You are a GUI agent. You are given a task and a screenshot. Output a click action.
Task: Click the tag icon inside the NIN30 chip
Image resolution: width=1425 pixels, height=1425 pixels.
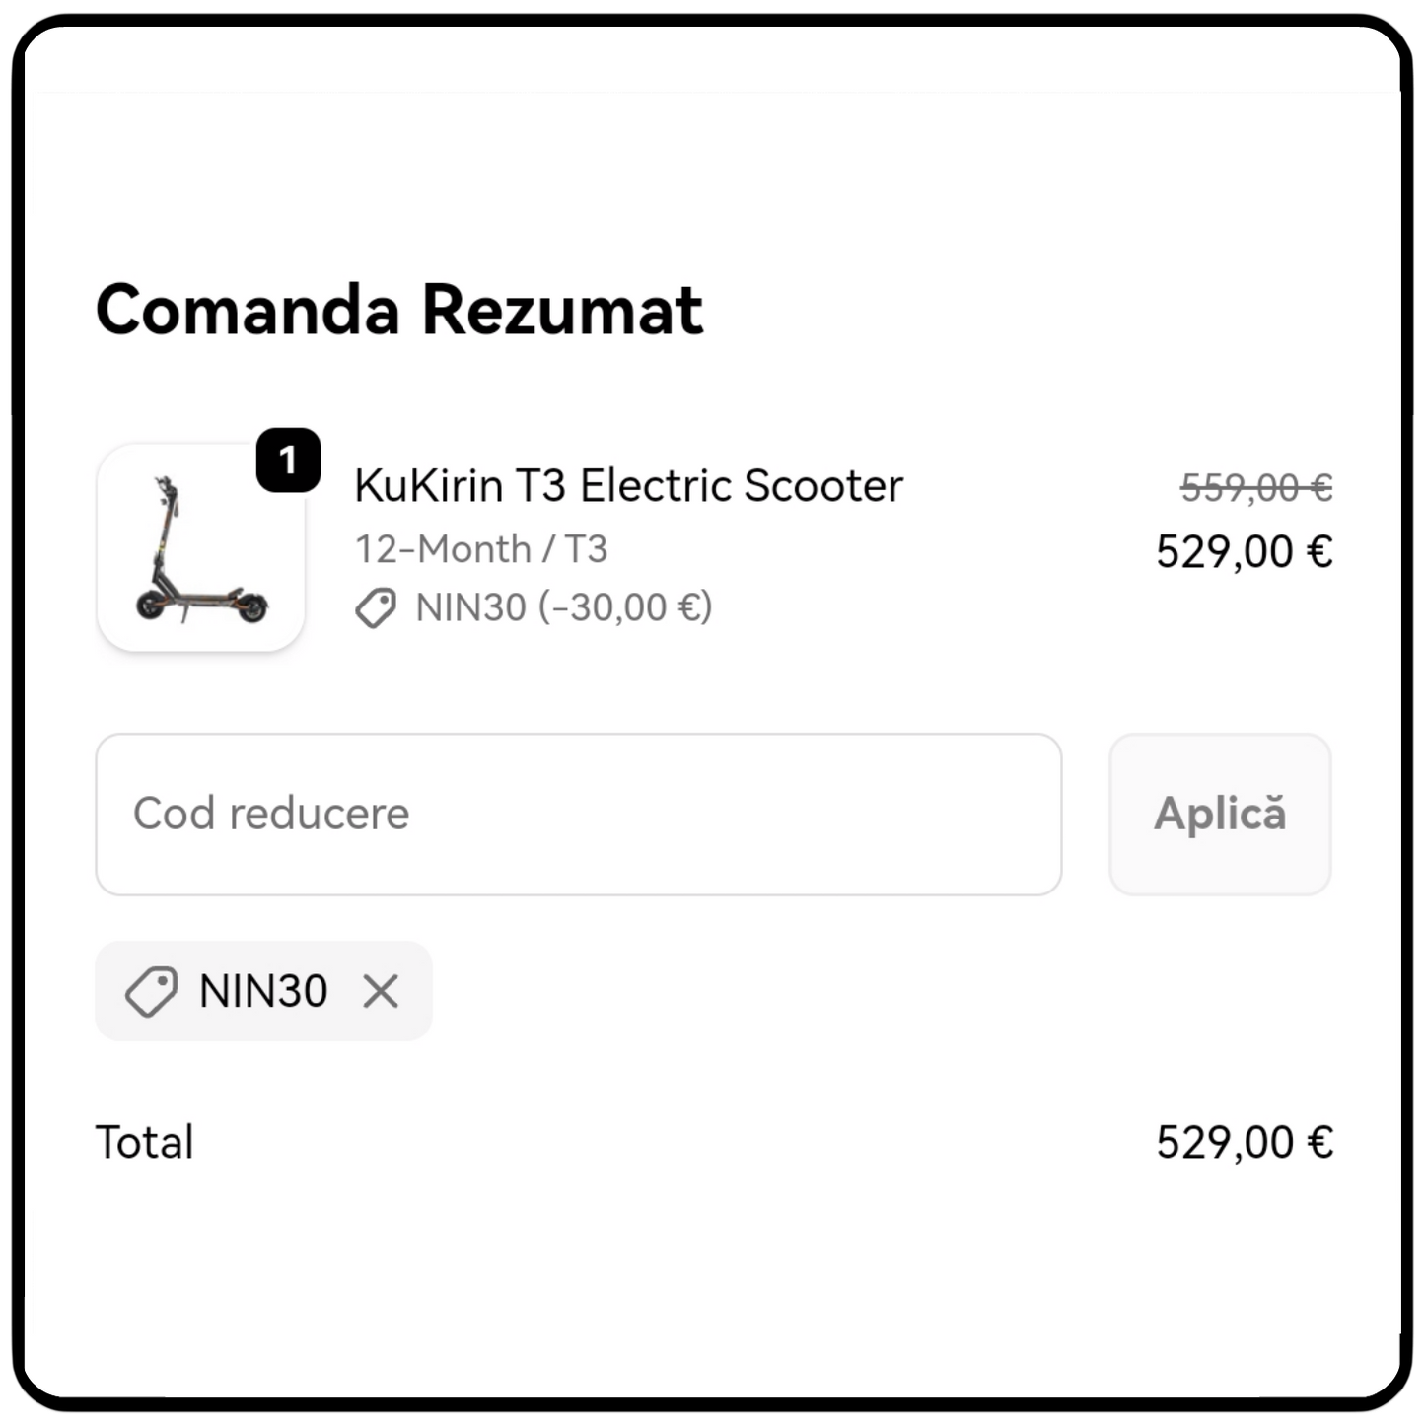[x=149, y=990]
